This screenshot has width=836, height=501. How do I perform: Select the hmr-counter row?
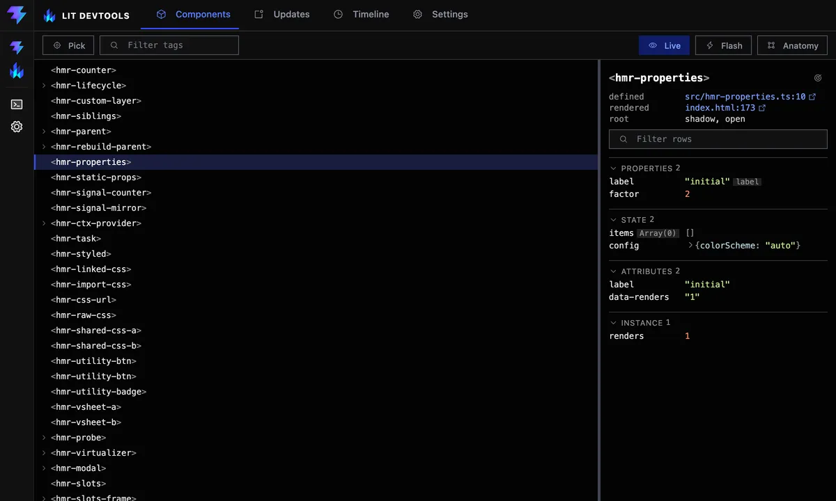316,70
